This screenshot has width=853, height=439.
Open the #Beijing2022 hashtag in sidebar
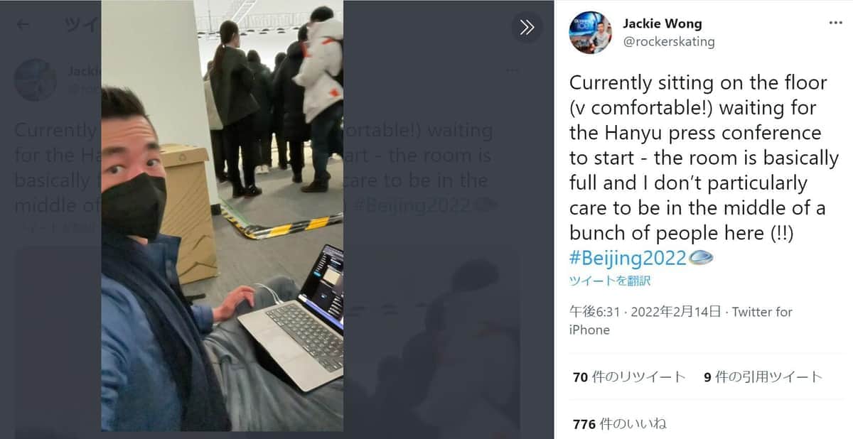coord(628,258)
